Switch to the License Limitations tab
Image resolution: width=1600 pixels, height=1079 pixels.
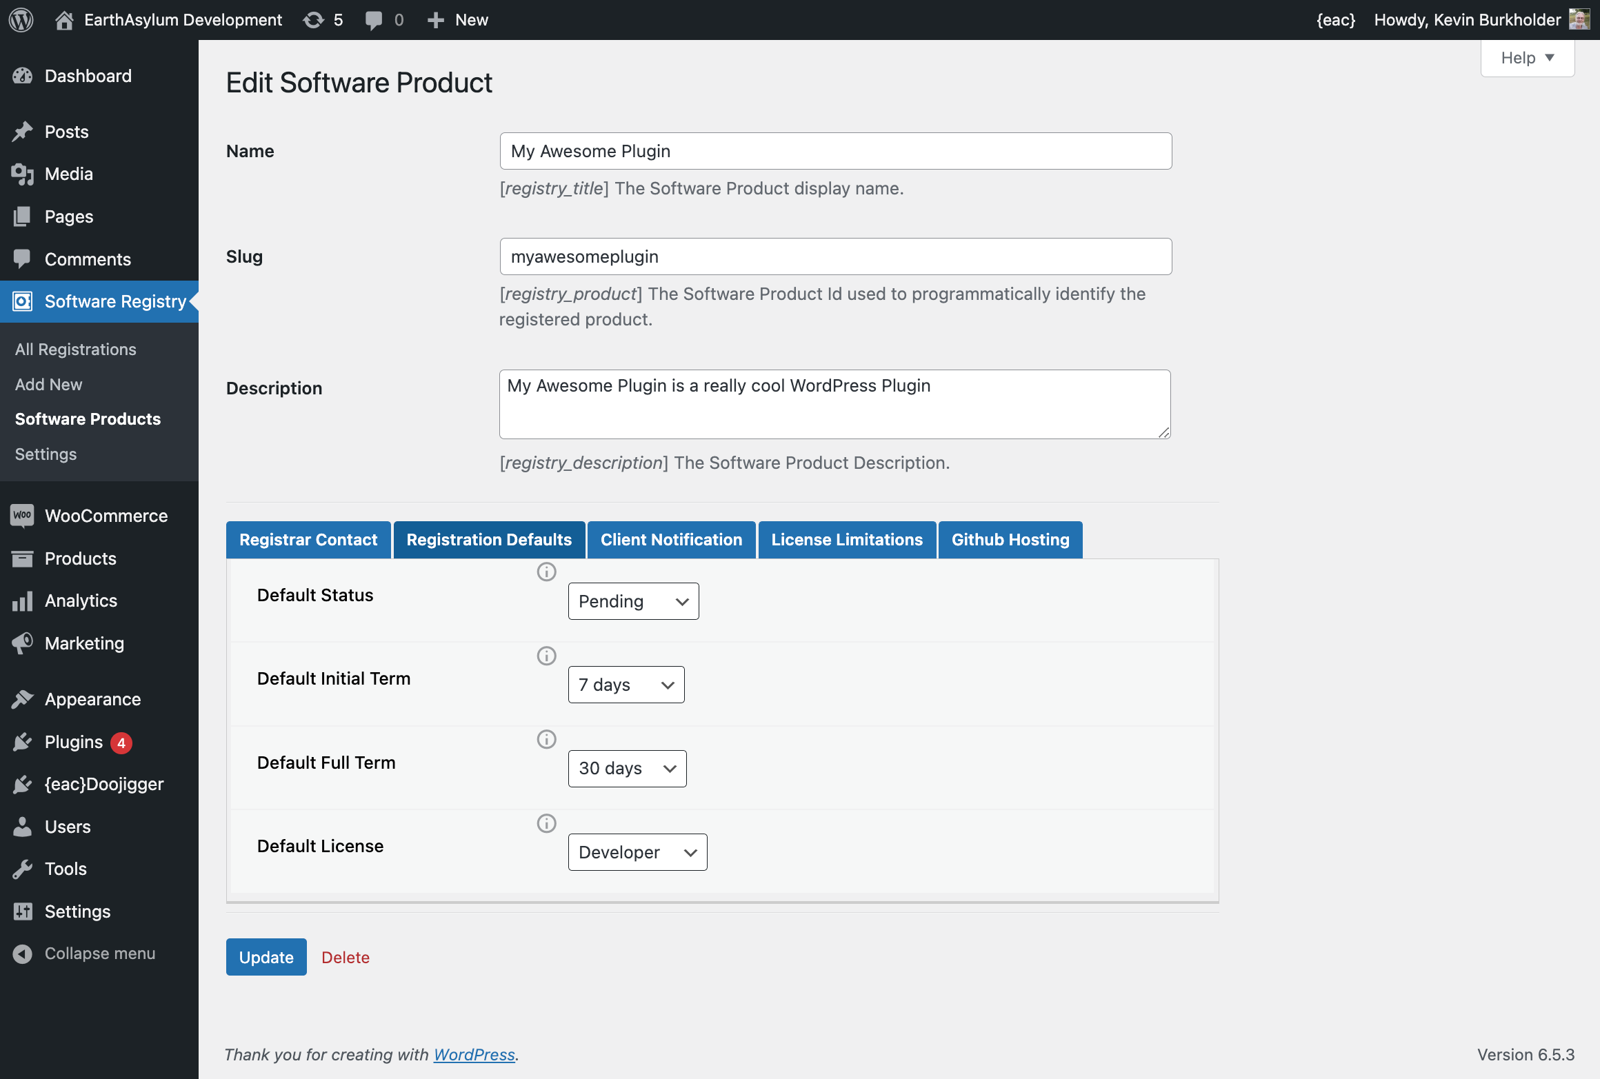pos(847,538)
